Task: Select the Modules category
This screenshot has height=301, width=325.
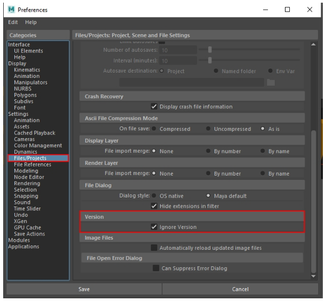Action: pos(19,240)
